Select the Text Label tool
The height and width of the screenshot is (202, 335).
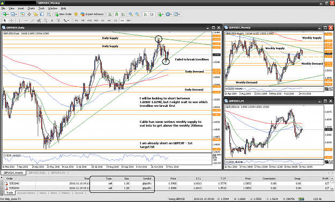pos(58,20)
